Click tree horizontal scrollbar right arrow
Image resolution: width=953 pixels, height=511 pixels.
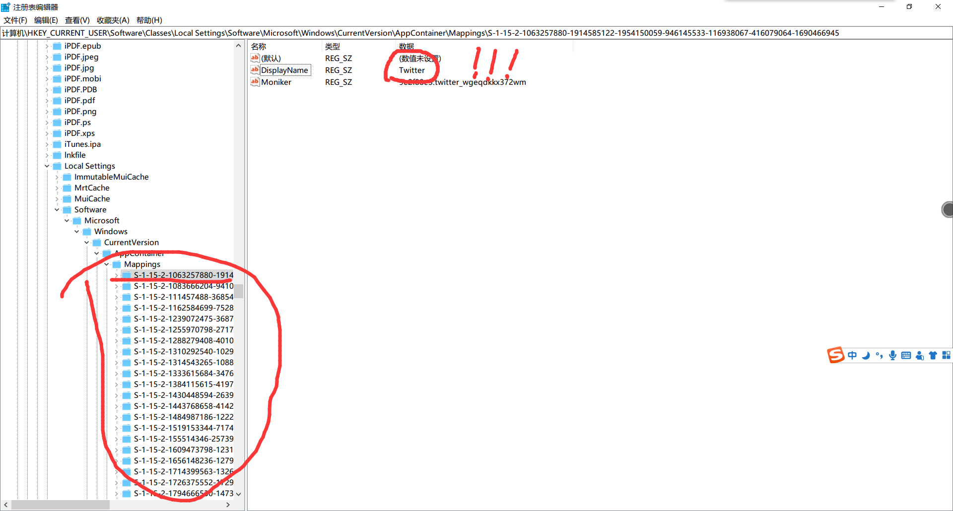(x=228, y=505)
